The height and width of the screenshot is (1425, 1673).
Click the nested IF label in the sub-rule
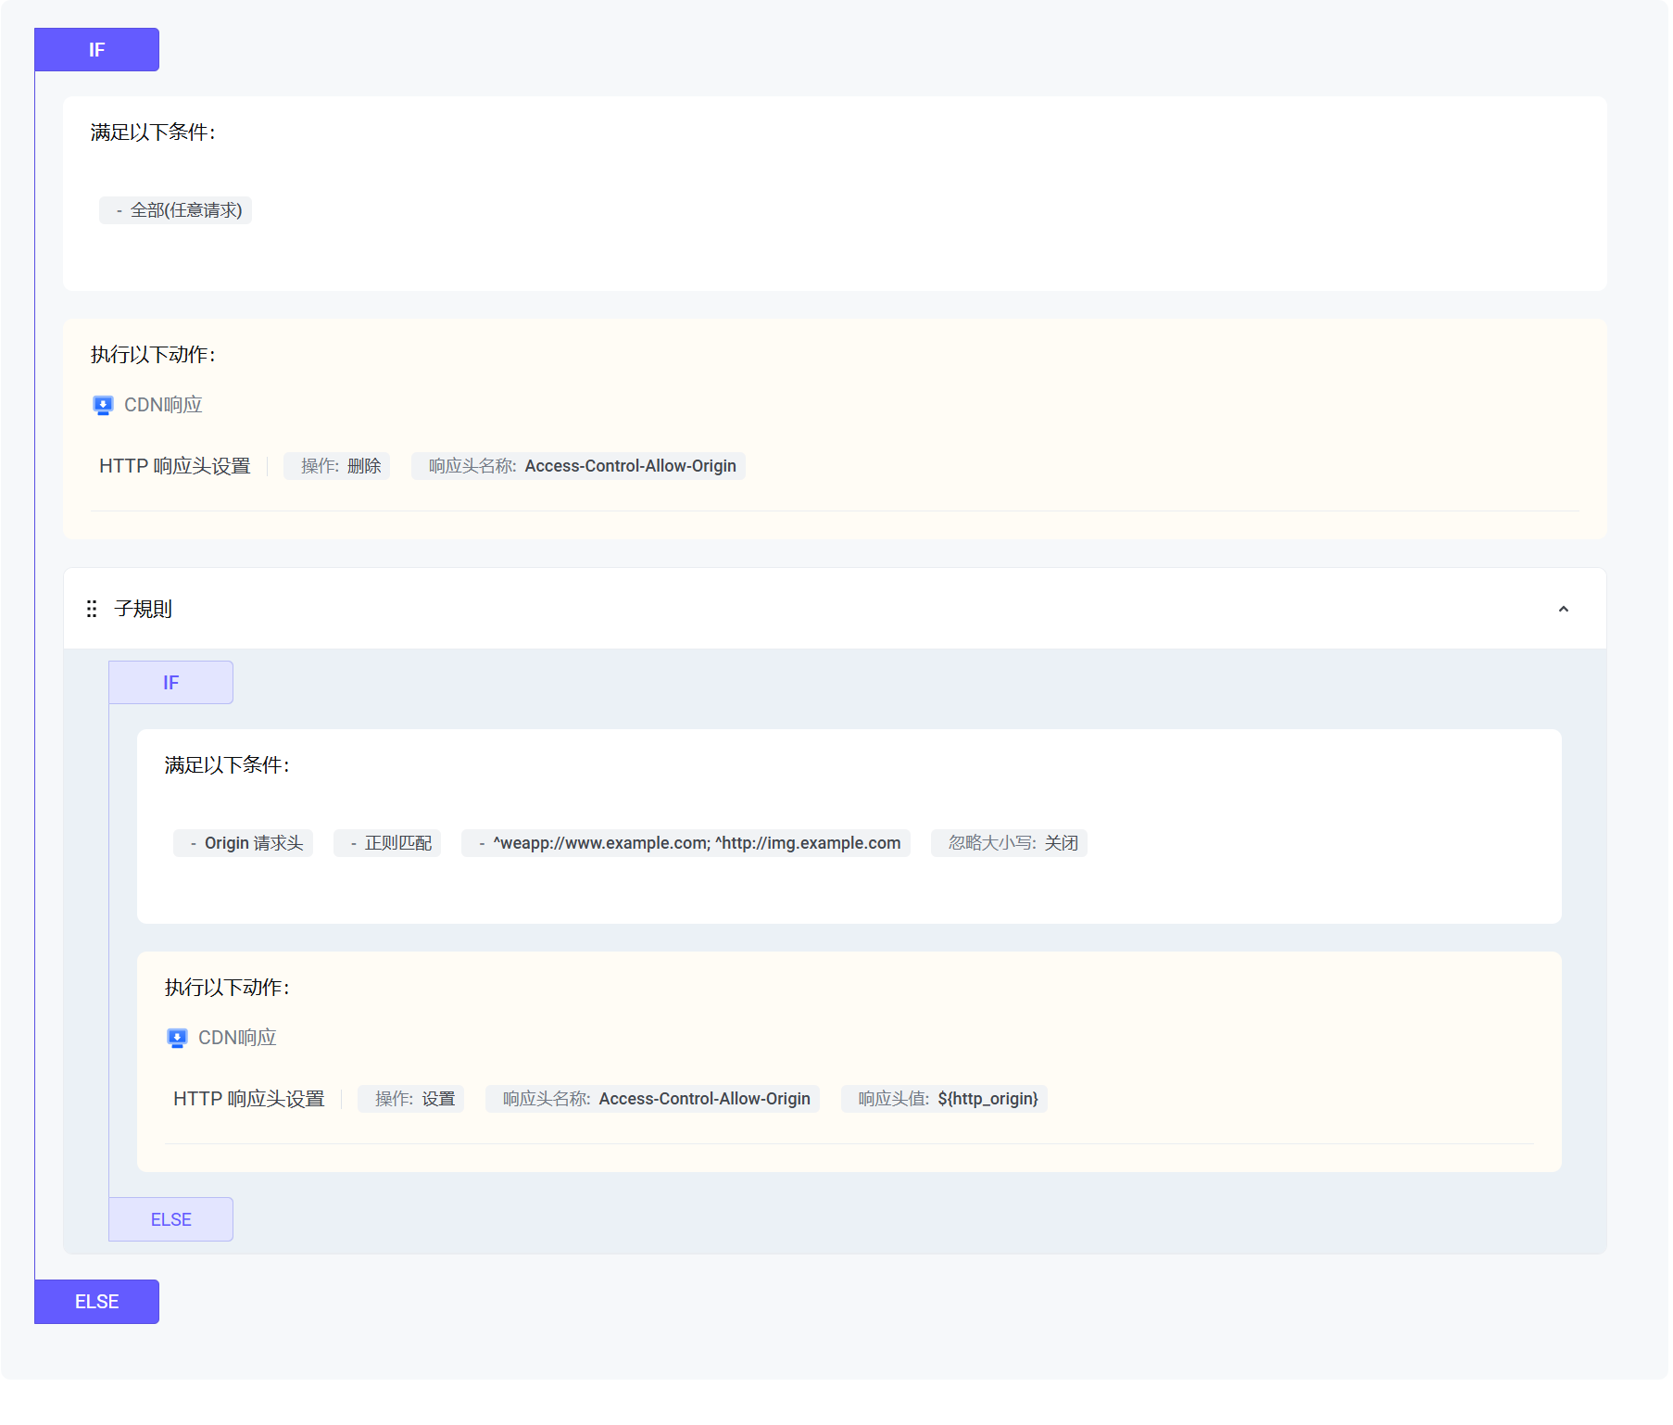170,683
